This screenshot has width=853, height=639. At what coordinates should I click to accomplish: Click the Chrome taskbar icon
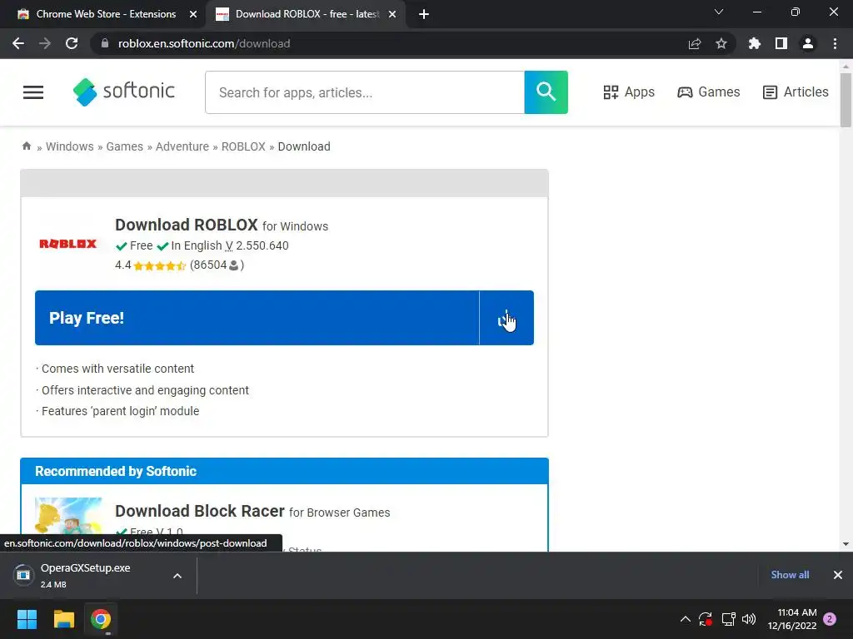tap(101, 619)
